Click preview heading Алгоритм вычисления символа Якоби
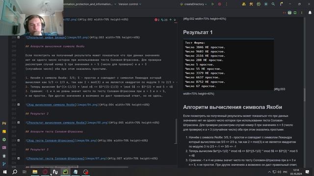314x176 pixels. (x=233, y=107)
